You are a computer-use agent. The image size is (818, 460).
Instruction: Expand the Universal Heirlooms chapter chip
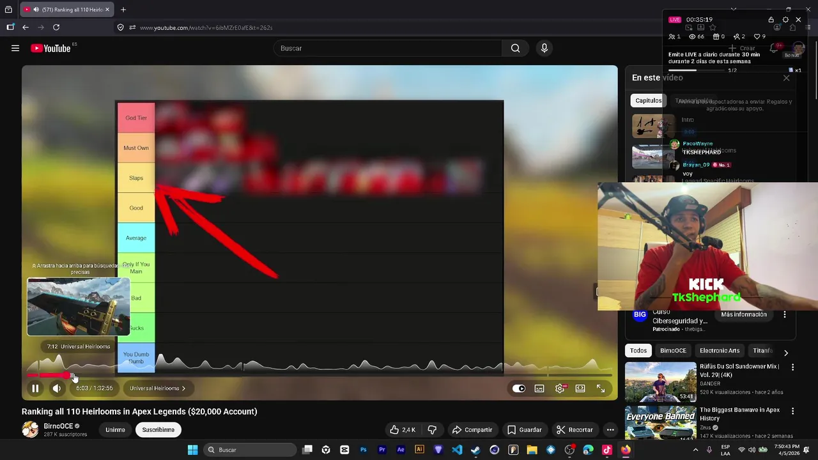157,388
